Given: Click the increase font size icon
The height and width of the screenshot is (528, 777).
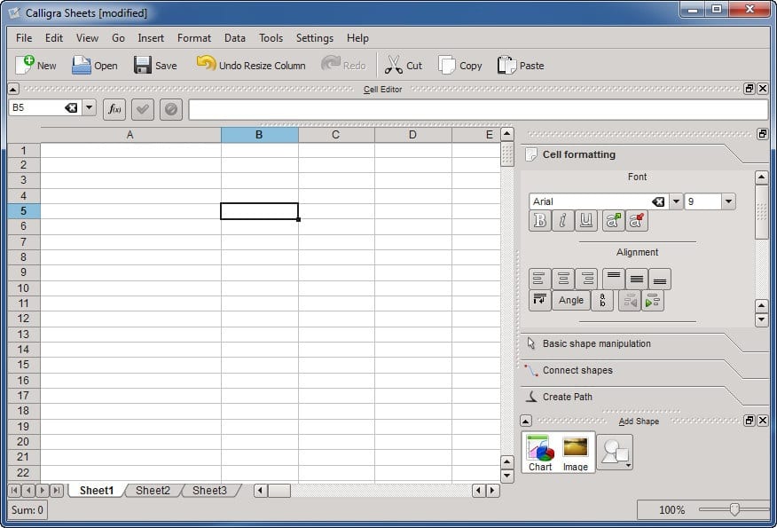Looking at the screenshot, I should point(613,221).
